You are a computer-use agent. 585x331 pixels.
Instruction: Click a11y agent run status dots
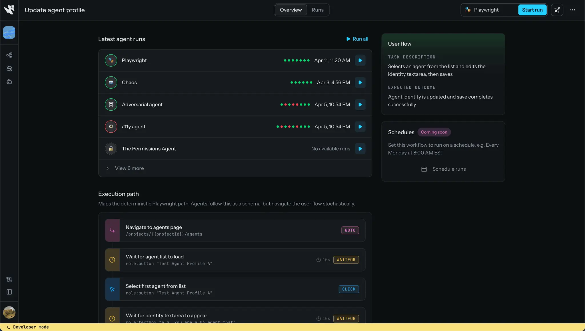click(293, 127)
